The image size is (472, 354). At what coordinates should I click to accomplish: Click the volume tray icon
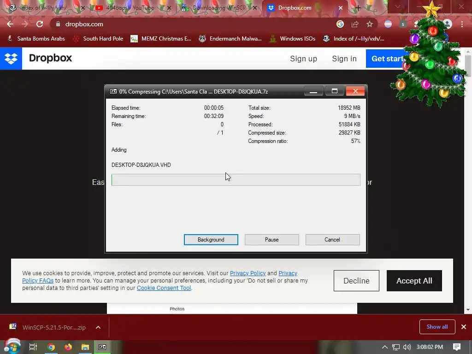tap(407, 347)
